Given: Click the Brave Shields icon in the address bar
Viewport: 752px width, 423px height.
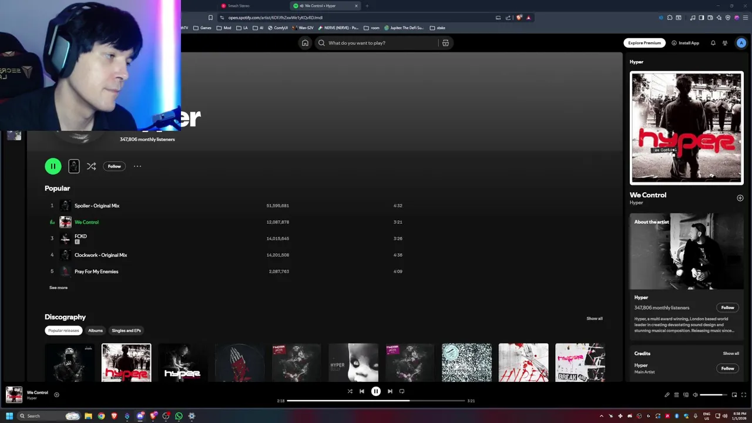Looking at the screenshot, I should point(519,18).
